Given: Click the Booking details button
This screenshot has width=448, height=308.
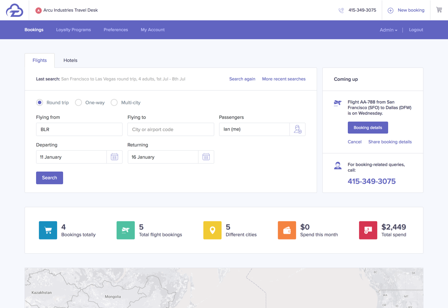Looking at the screenshot, I should (x=368, y=128).
